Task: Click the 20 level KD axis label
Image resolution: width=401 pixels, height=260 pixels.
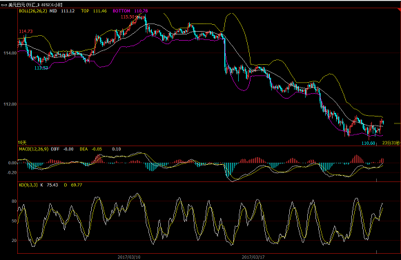Action: pyautogui.click(x=14, y=240)
